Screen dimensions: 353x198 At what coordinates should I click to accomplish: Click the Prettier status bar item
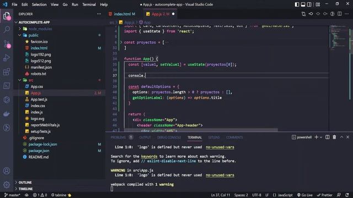pyautogui.click(x=325, y=195)
